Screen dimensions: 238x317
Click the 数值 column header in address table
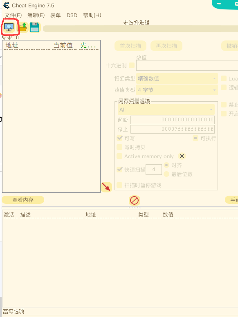point(168,215)
